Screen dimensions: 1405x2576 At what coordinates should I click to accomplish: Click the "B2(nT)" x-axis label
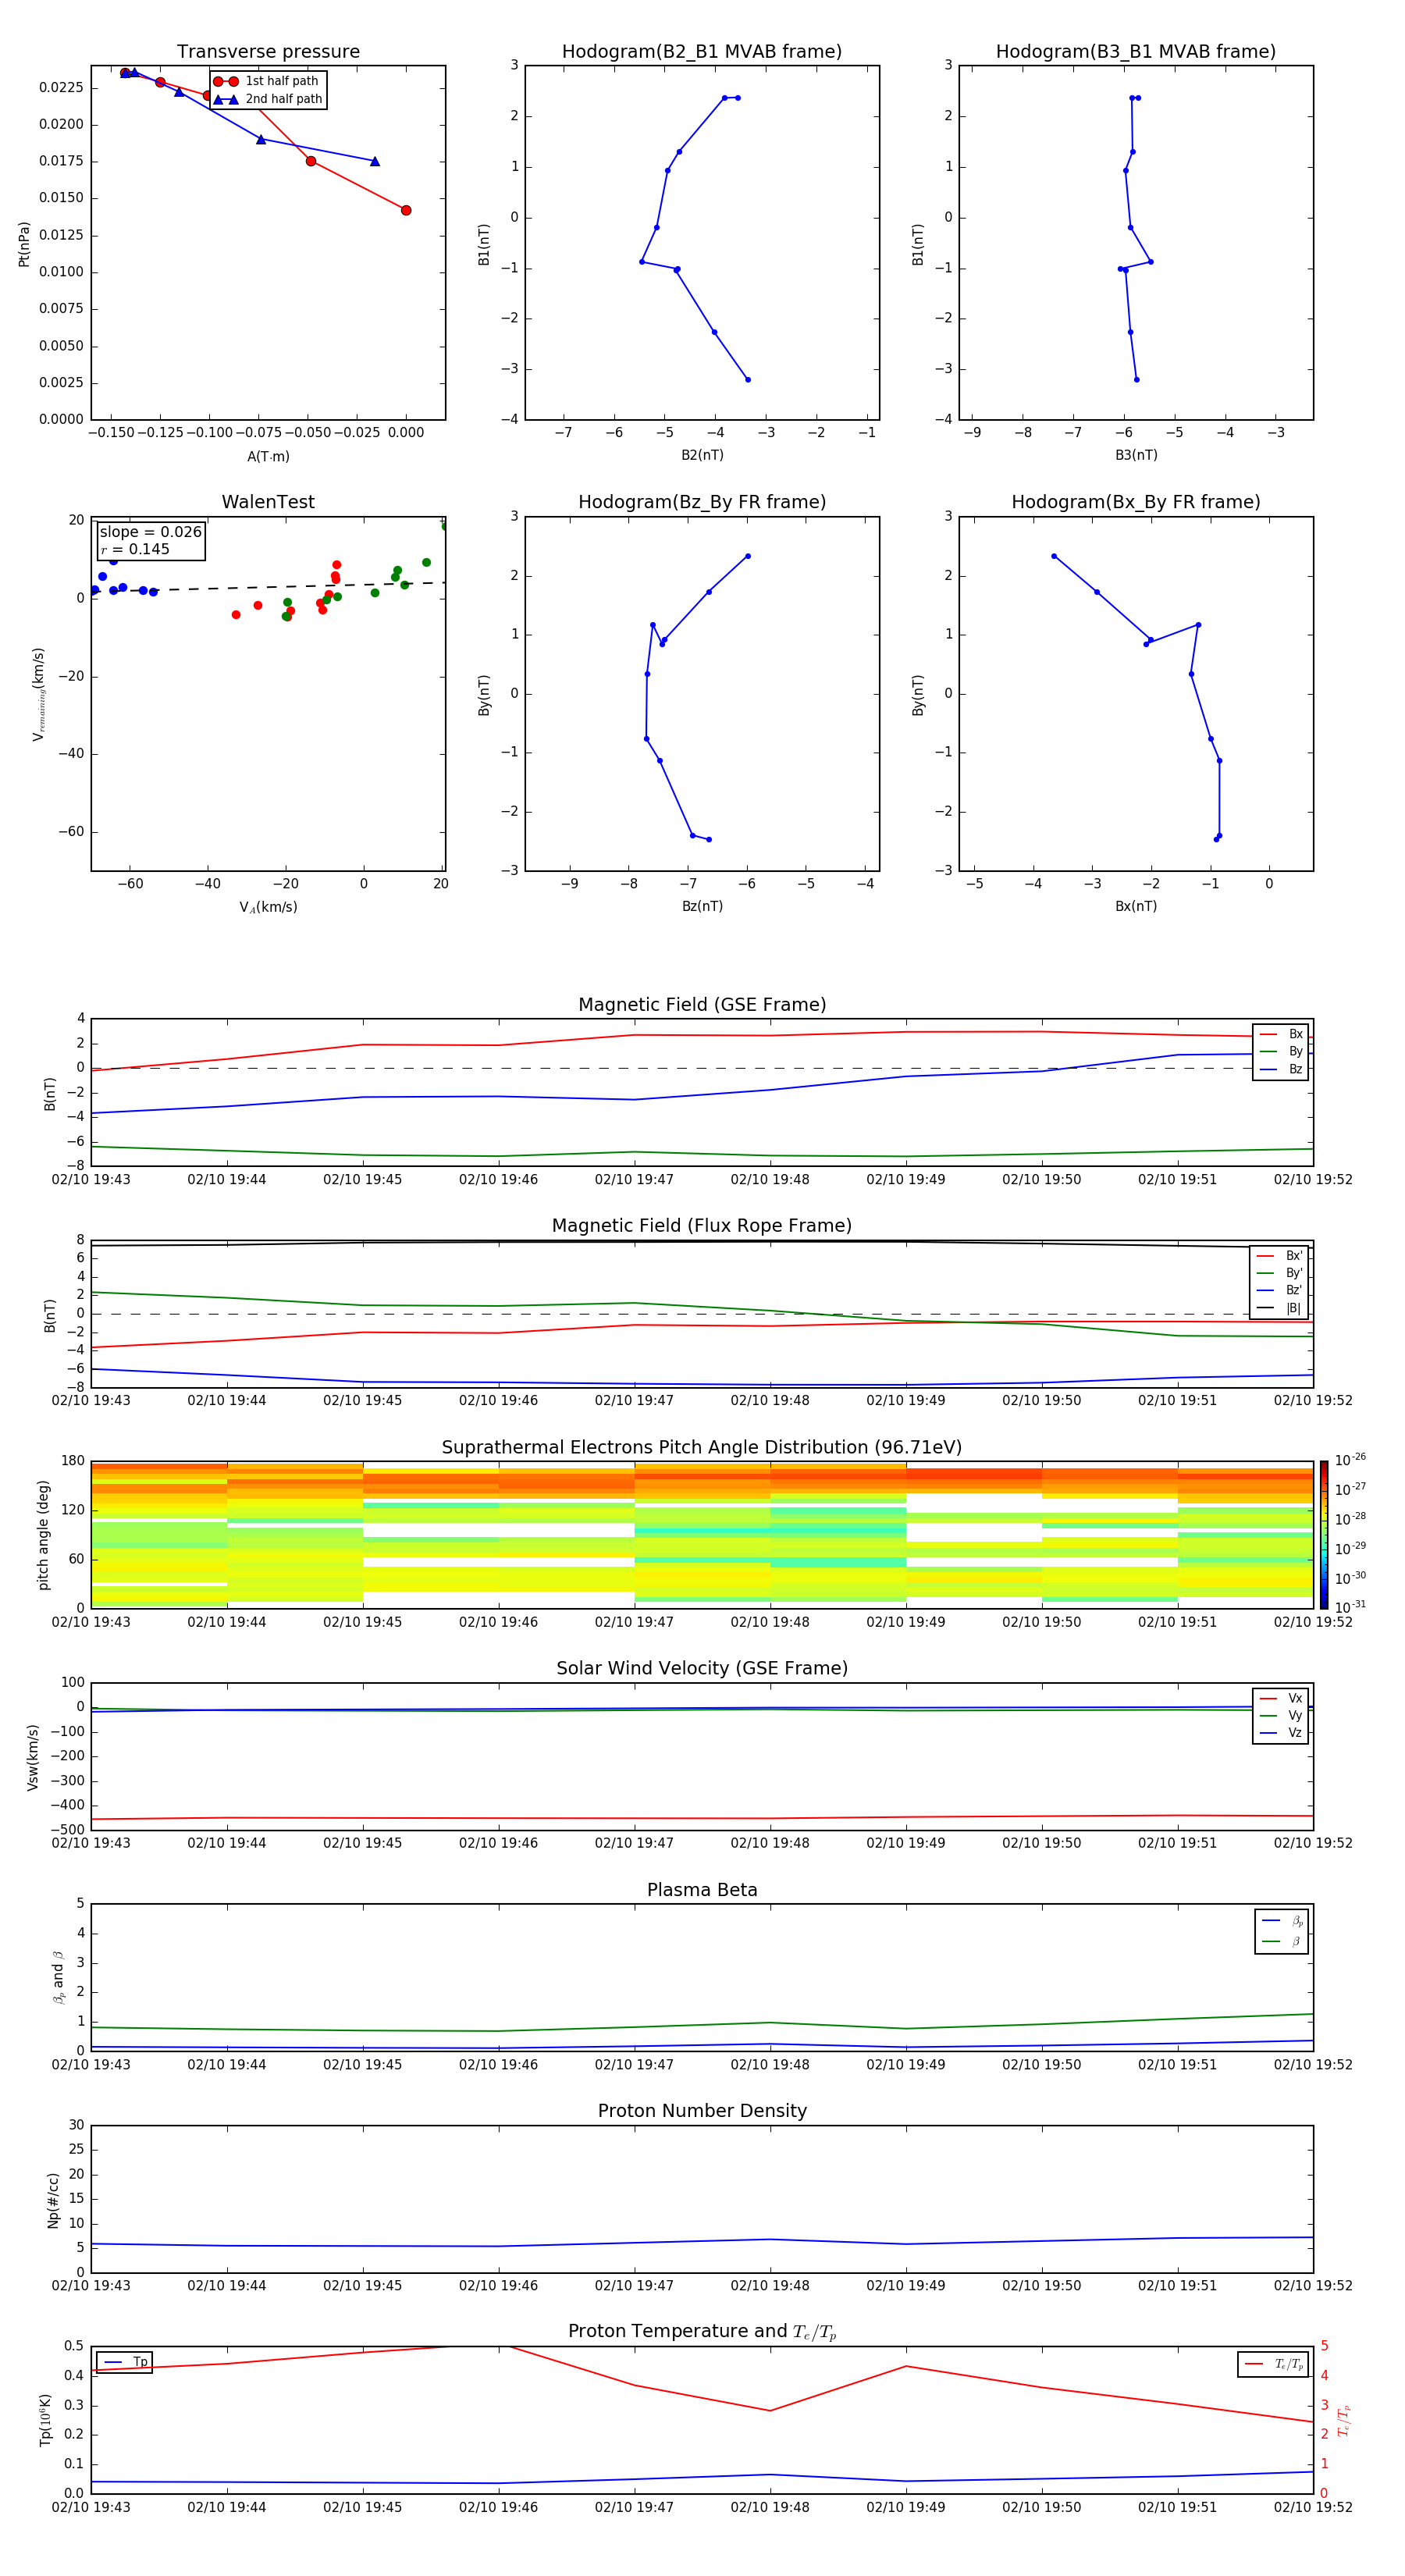click(702, 455)
